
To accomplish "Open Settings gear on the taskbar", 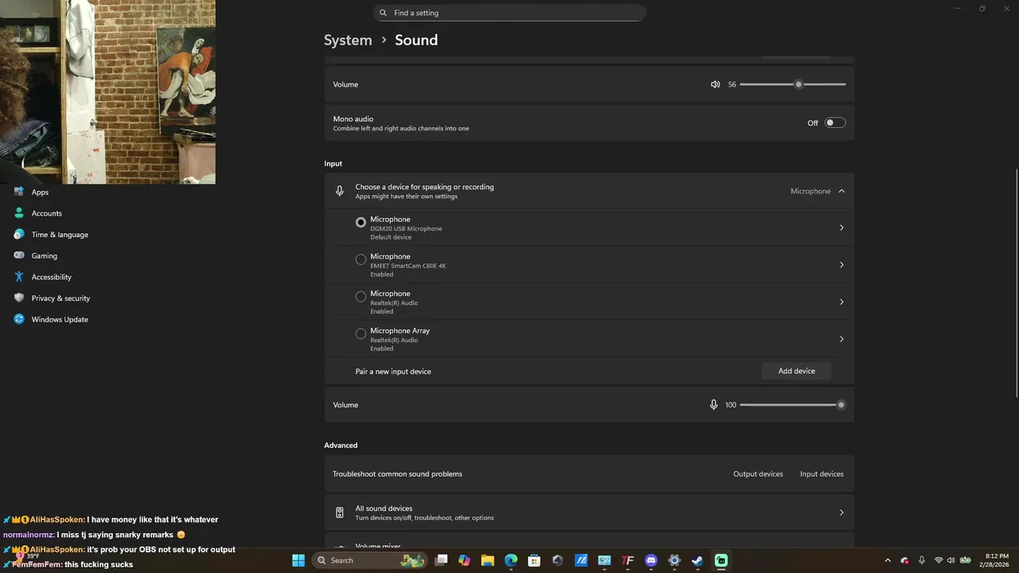I will [674, 560].
